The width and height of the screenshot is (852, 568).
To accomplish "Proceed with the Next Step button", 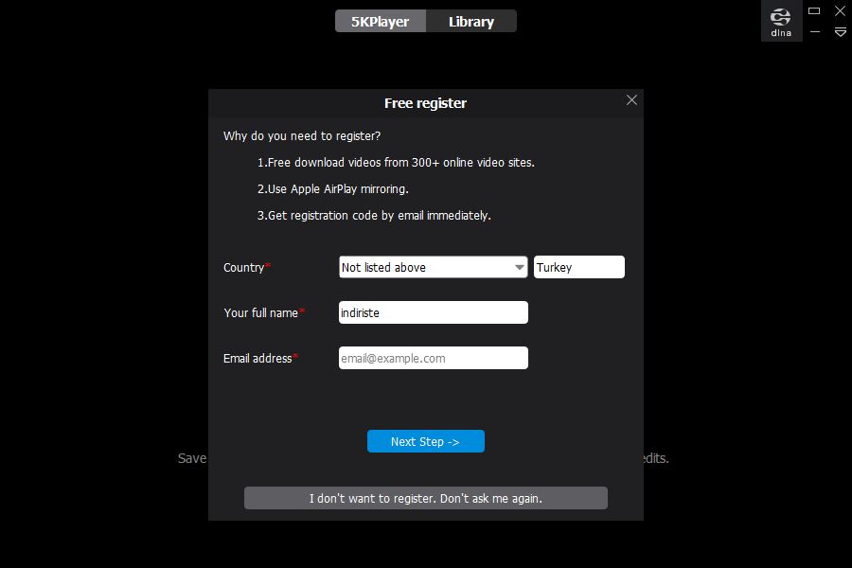I will pos(425,441).
